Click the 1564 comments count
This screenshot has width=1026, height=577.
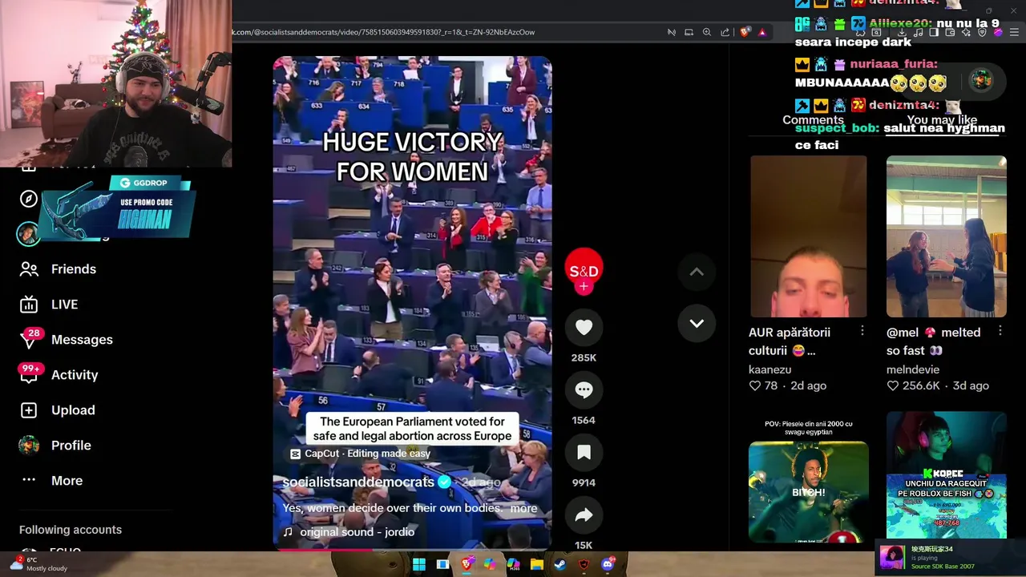(584, 420)
